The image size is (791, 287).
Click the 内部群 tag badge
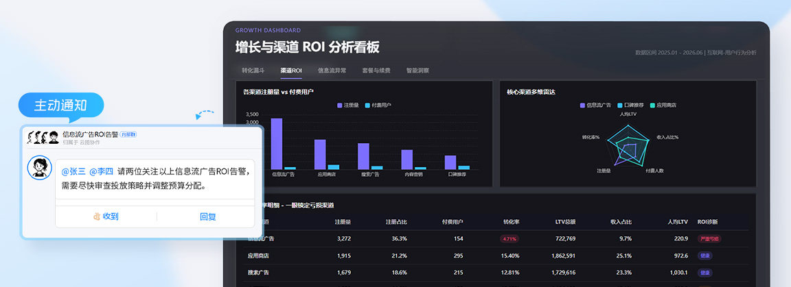pos(128,134)
